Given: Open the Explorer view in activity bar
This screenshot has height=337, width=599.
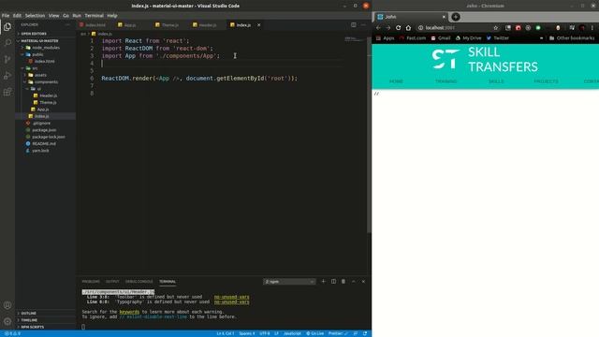Looking at the screenshot, I should click(x=7, y=26).
